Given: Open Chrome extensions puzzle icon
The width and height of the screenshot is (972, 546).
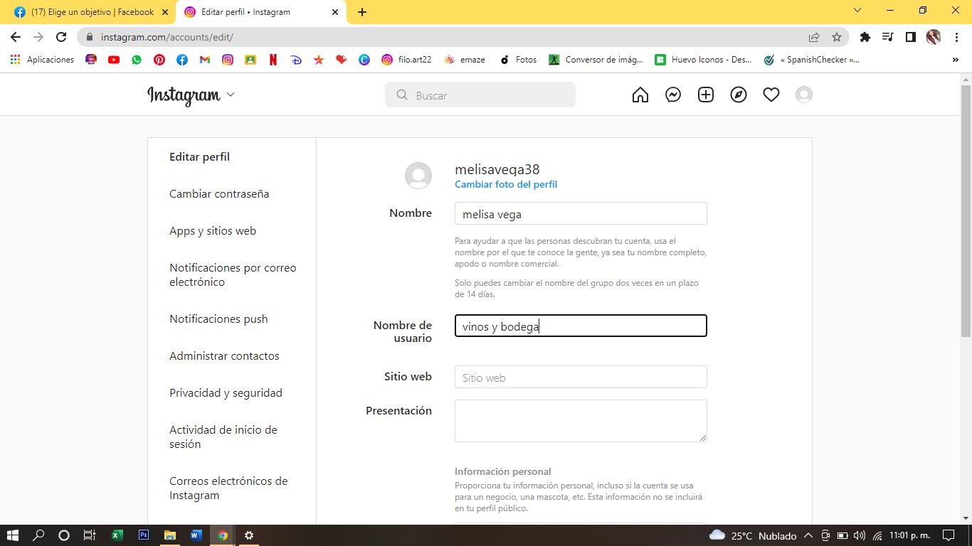Looking at the screenshot, I should [x=865, y=37].
